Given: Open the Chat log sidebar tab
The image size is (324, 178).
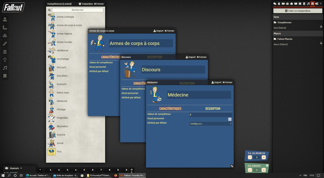Looking at the screenshot, I should click(275, 4).
